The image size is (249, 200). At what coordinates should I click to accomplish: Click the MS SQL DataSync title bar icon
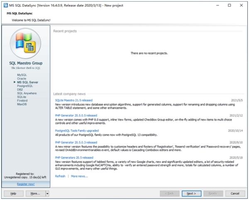(x=6, y=5)
